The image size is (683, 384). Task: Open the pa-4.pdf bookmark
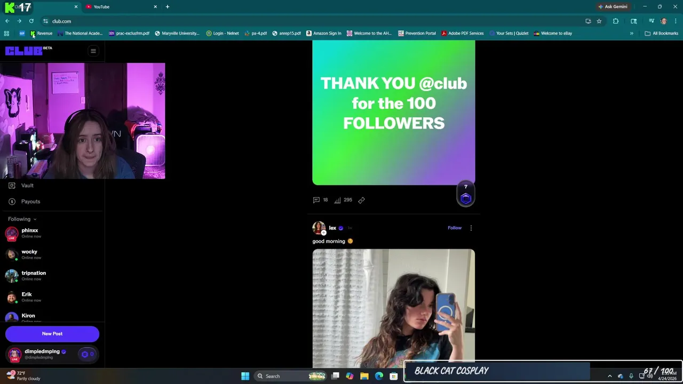[256, 34]
